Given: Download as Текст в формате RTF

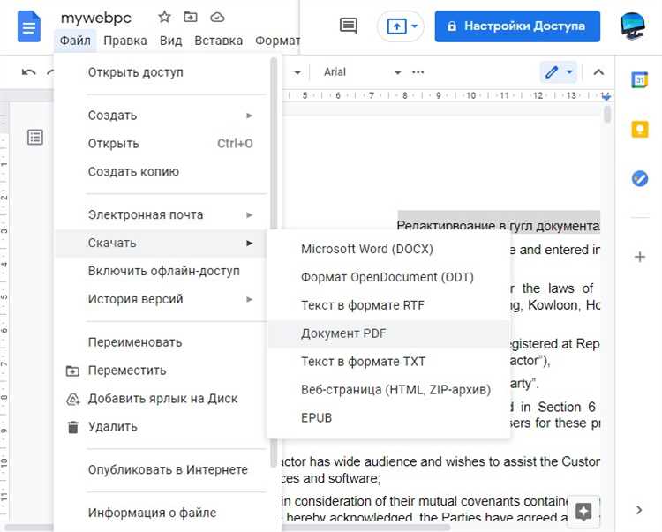Looking at the screenshot, I should pyautogui.click(x=388, y=305).
